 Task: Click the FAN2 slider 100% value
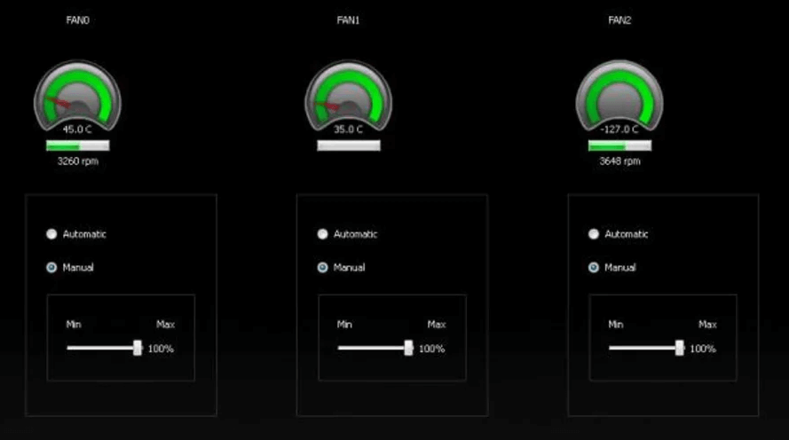pos(703,349)
